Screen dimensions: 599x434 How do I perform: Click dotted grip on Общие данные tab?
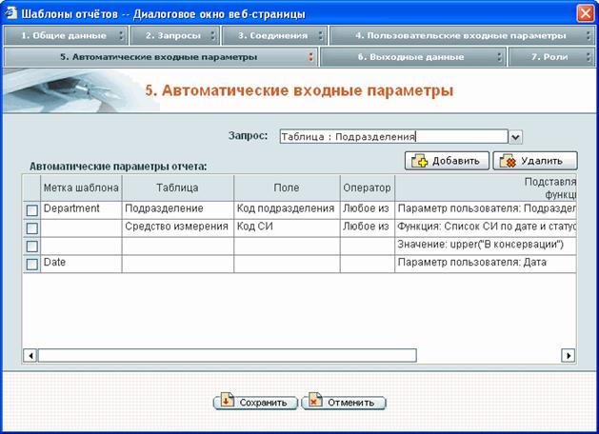click(122, 35)
